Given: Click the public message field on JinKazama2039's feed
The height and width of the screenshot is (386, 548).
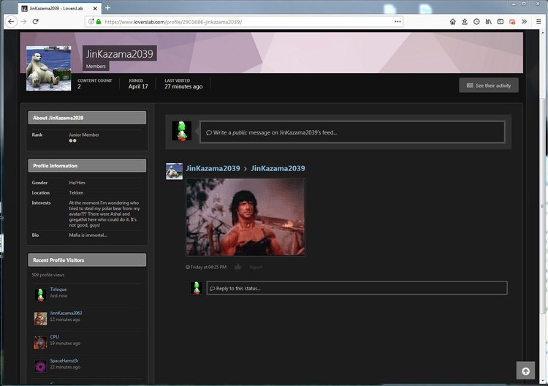Looking at the screenshot, I should coord(352,132).
